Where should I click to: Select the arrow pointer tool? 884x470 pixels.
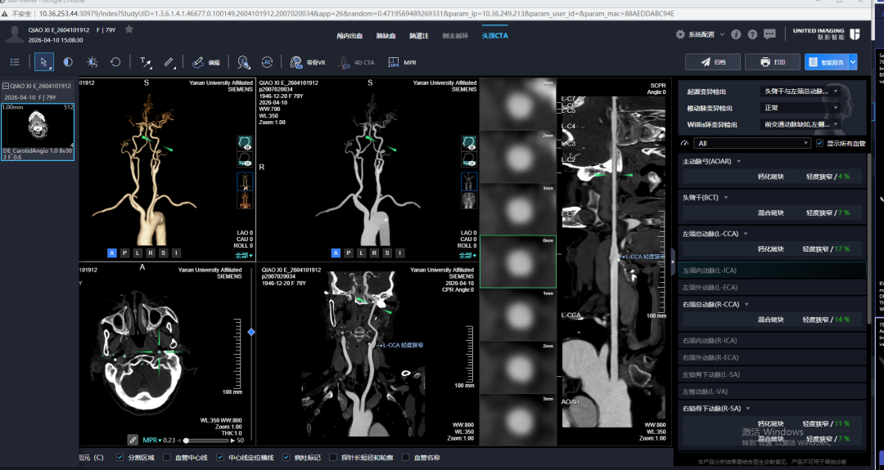tap(44, 62)
